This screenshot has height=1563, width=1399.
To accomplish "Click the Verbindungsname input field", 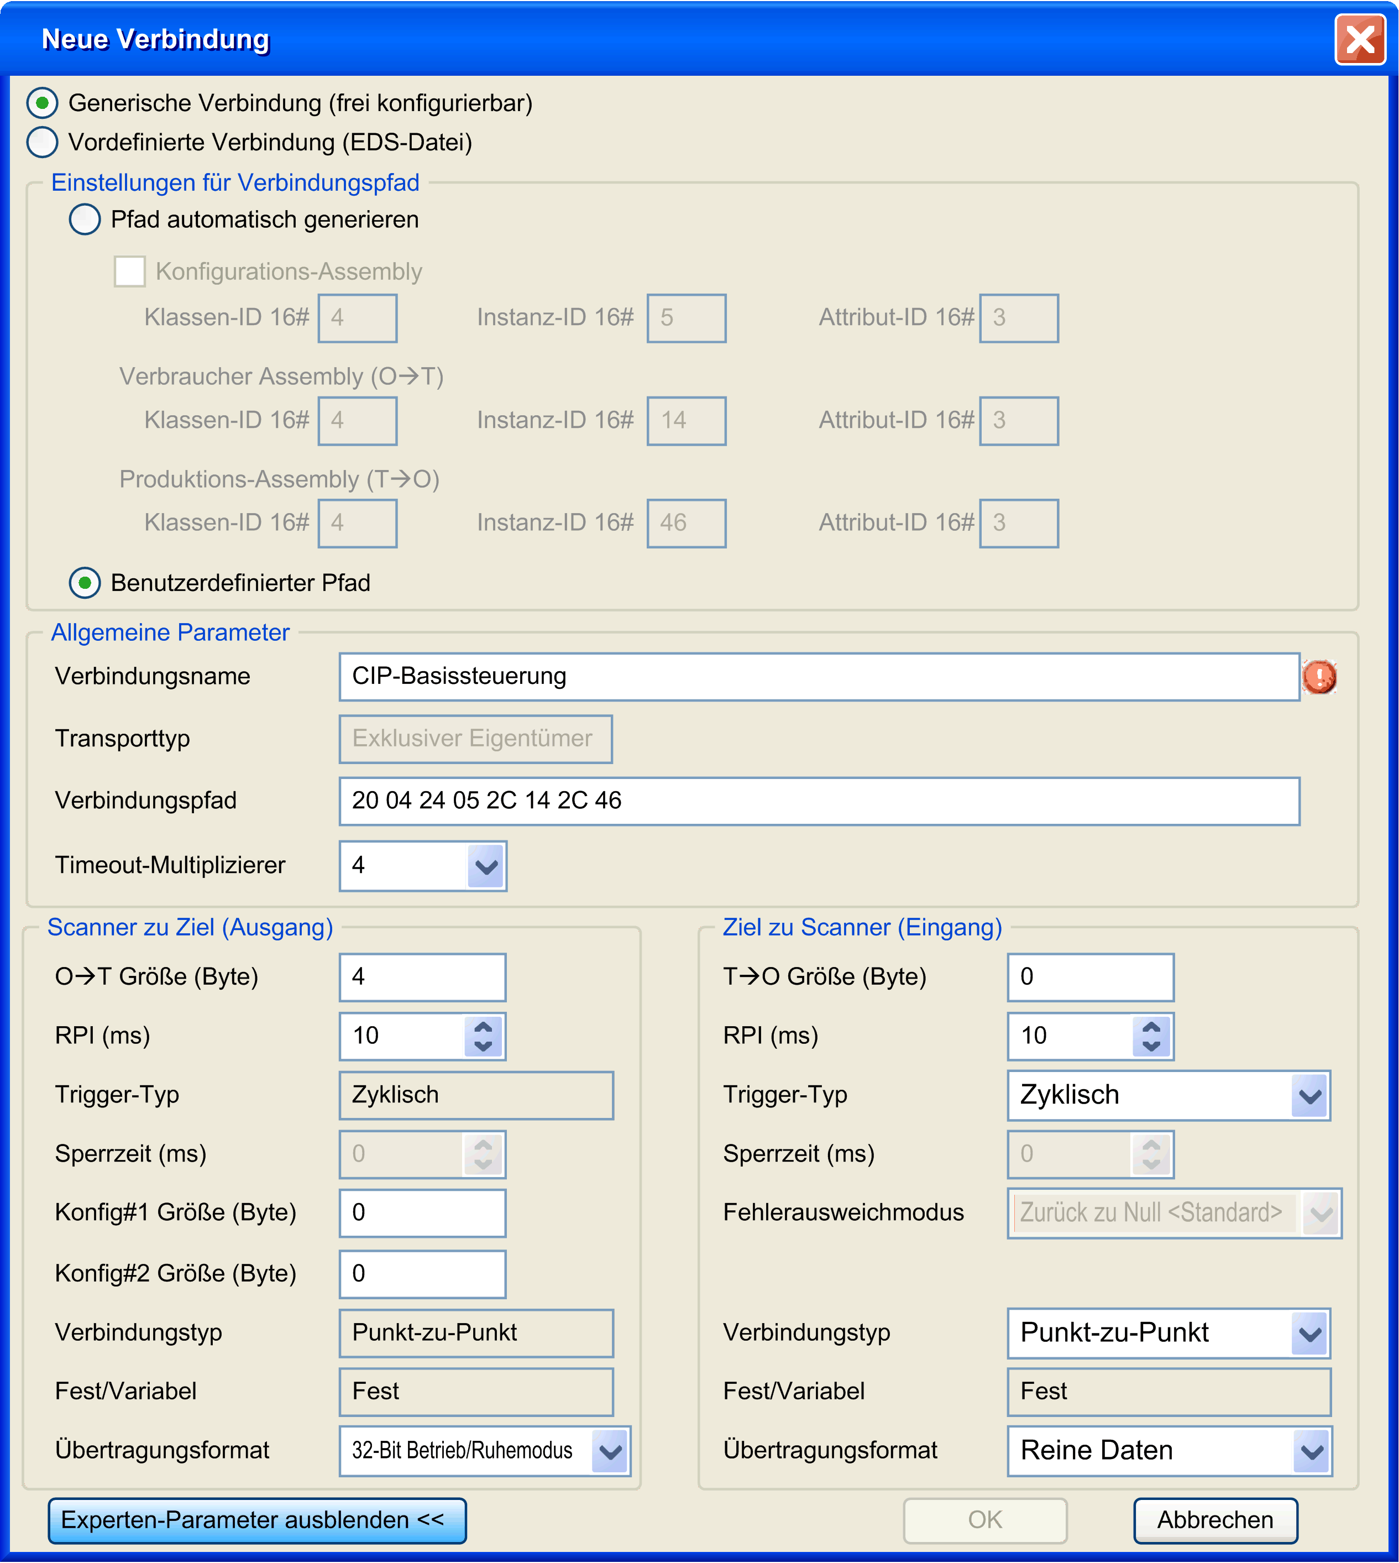I will pos(819,677).
